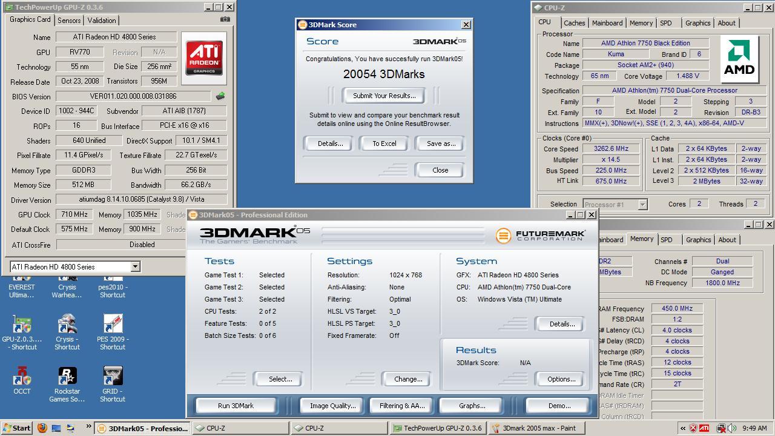775x436 pixels.
Task: Open the Graphics tab in lower CPU-Z window
Action: click(x=698, y=240)
